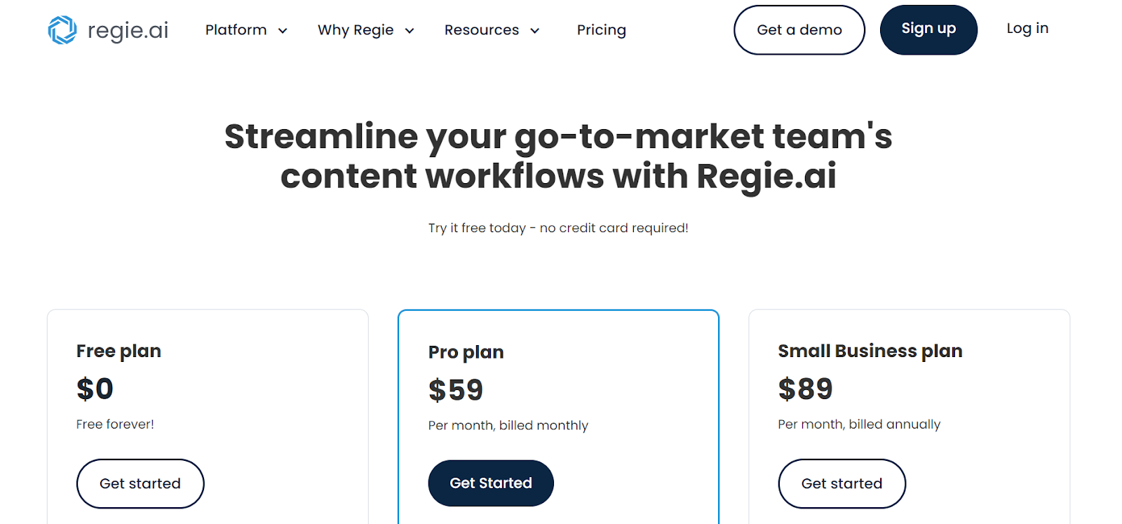The image size is (1122, 524).
Task: Open the Resources dropdown menu
Action: tap(481, 29)
